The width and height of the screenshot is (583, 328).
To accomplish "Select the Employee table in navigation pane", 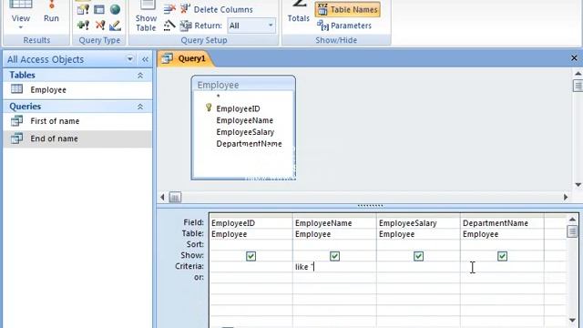I will point(77,89).
